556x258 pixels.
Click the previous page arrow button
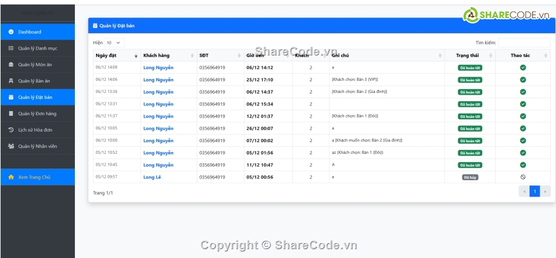(x=524, y=191)
